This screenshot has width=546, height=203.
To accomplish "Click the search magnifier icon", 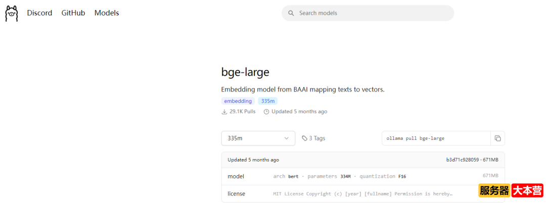I will (291, 13).
